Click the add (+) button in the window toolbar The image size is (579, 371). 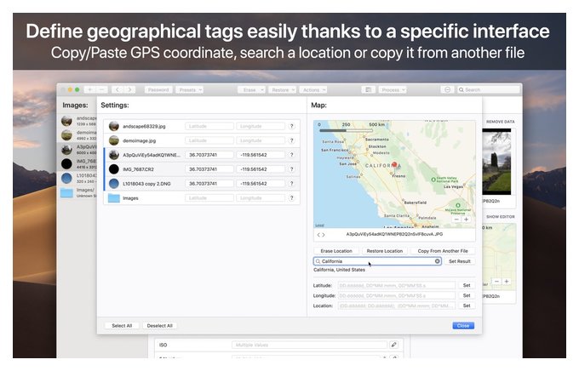pyautogui.click(x=89, y=89)
